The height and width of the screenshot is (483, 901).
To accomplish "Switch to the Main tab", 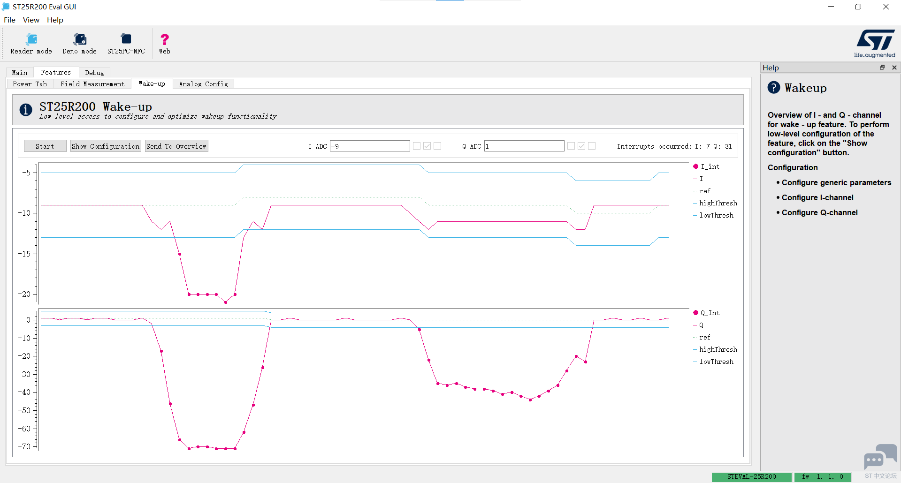I will click(20, 73).
